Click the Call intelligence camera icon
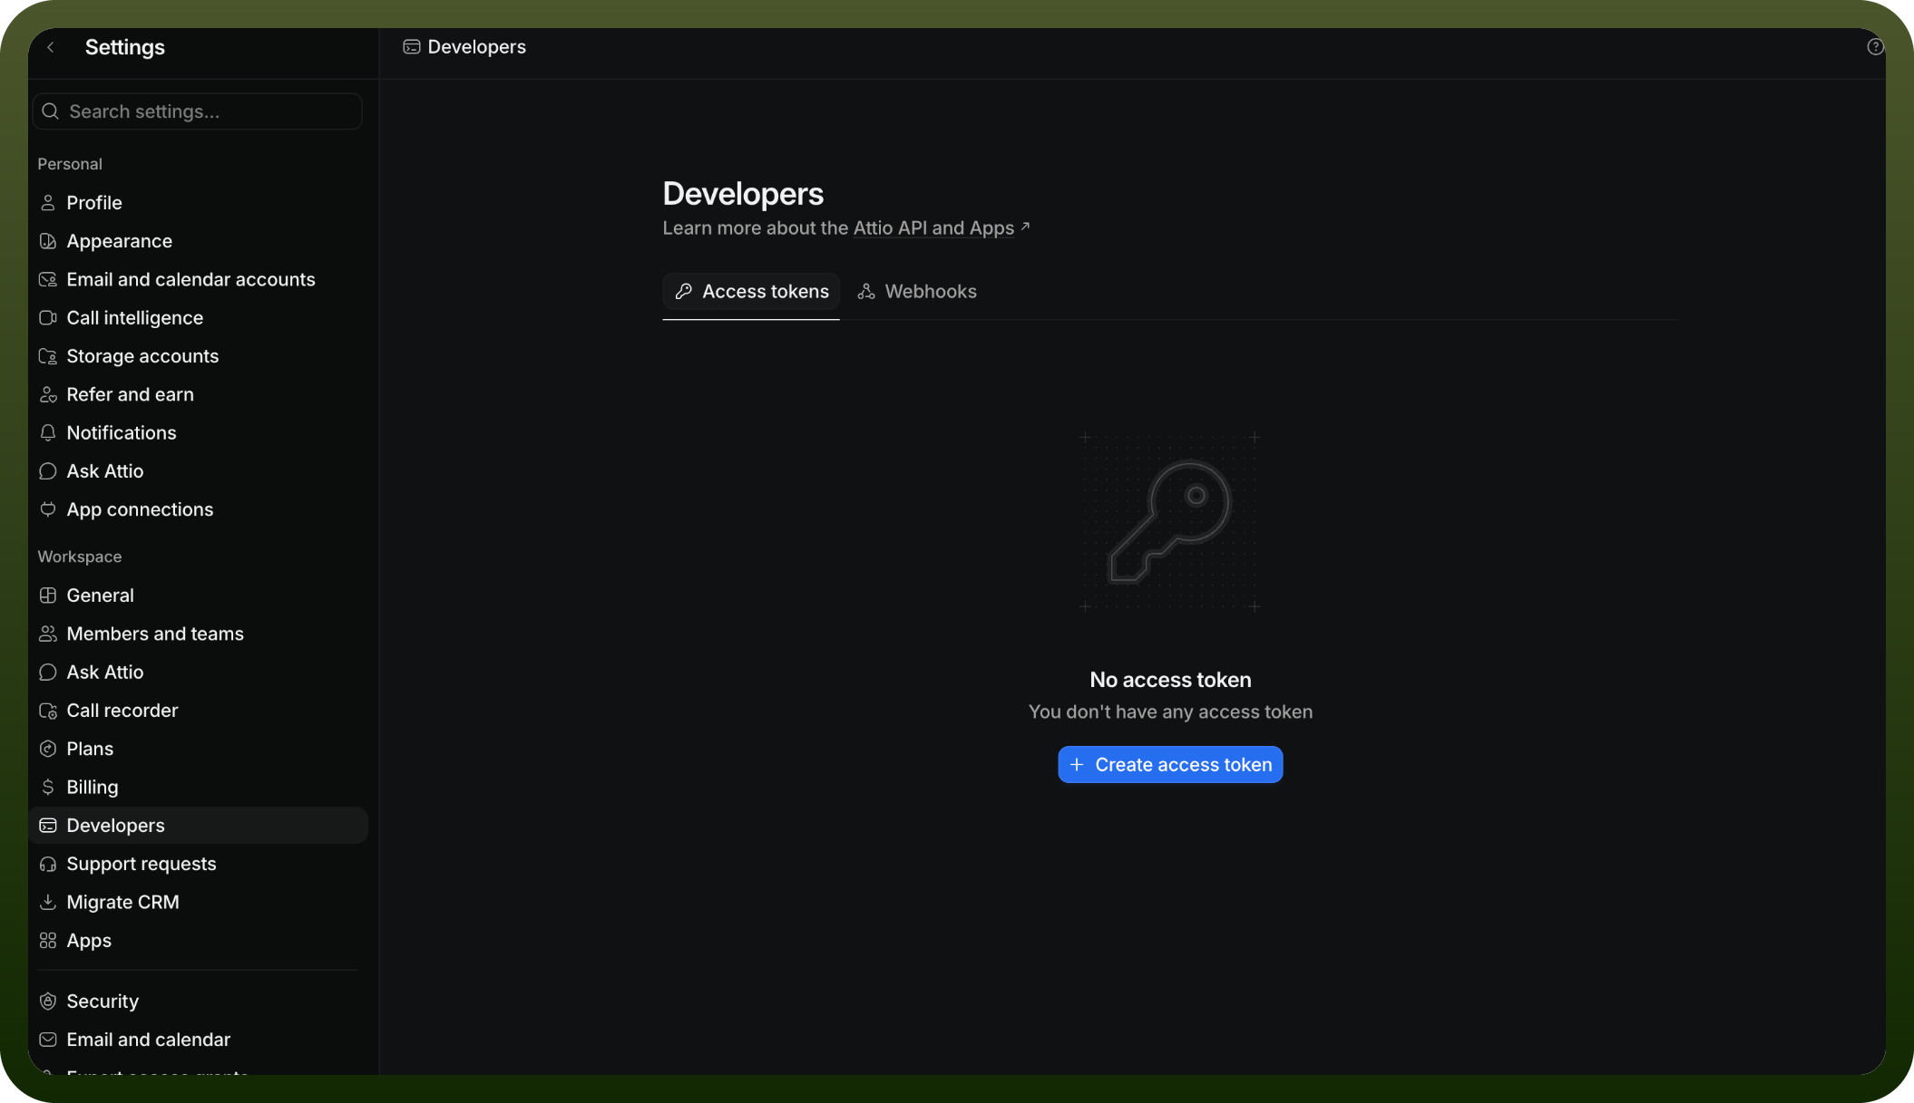 click(48, 318)
